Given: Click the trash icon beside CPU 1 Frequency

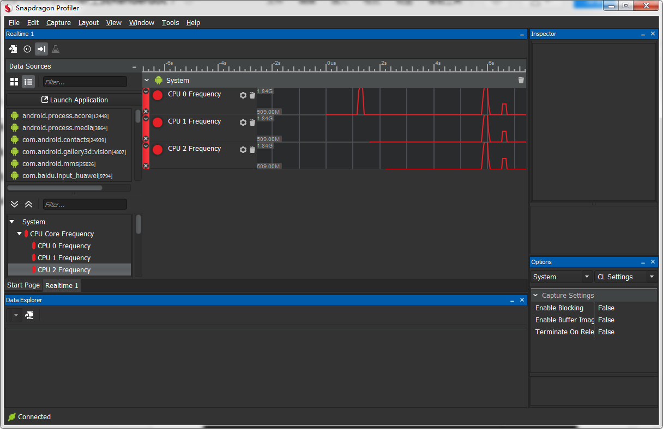Looking at the screenshot, I should (x=252, y=122).
